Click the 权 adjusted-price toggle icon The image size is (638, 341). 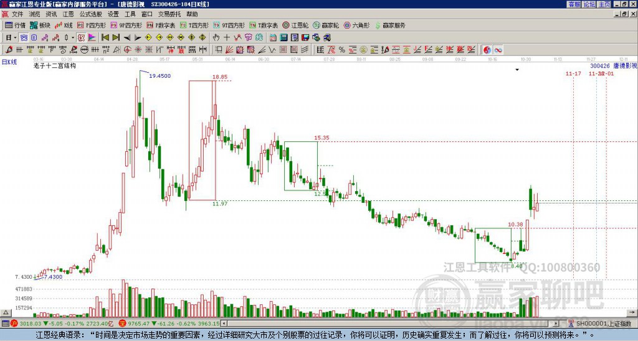point(81,38)
